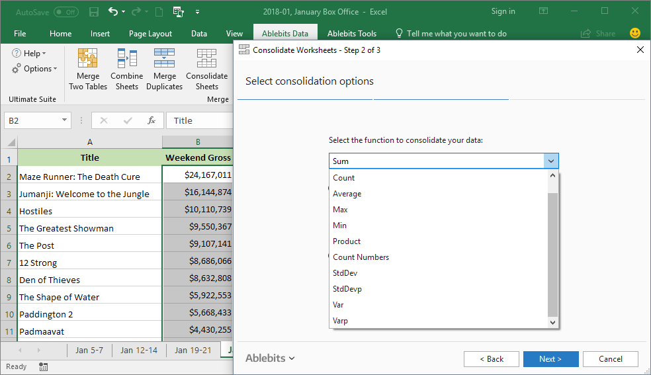Click the Insert Function fx icon
Viewport: 651px width, 375px height.
coord(152,120)
